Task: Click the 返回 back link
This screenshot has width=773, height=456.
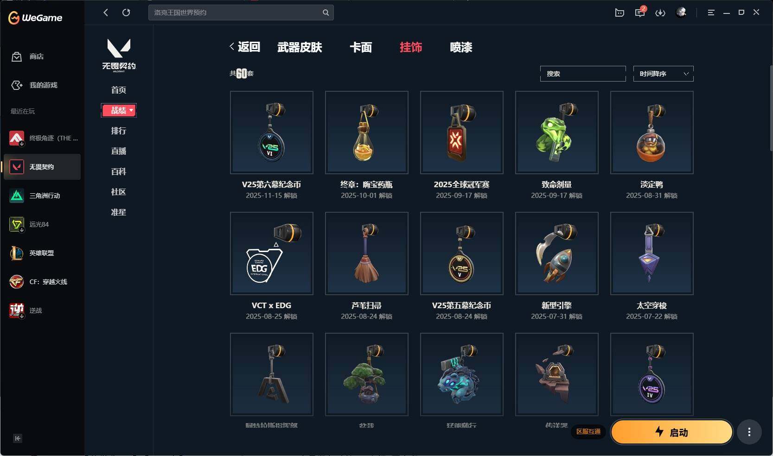Action: (x=245, y=47)
